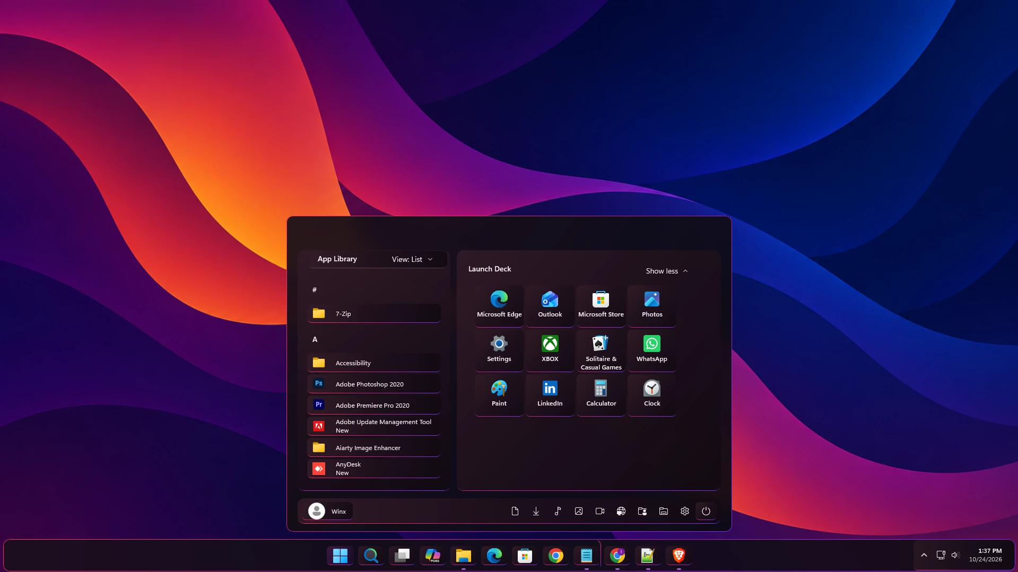Jump using the letter A header

pos(315,339)
